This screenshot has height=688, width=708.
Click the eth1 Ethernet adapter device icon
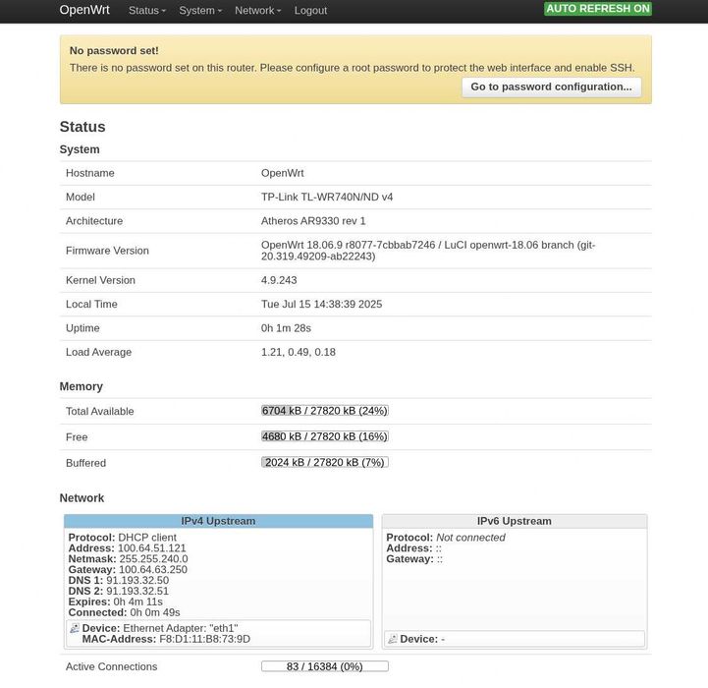click(x=75, y=628)
